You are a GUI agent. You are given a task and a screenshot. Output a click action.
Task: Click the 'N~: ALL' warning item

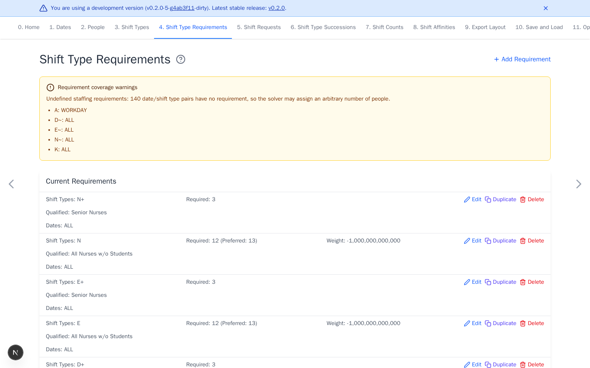tap(64, 140)
